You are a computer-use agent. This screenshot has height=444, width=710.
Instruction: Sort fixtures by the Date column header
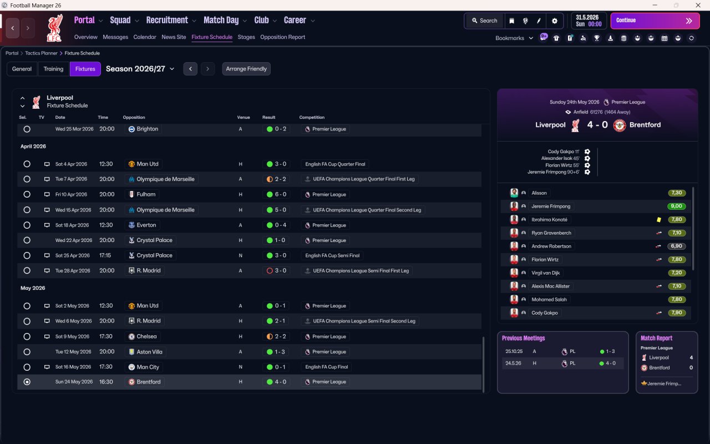60,117
